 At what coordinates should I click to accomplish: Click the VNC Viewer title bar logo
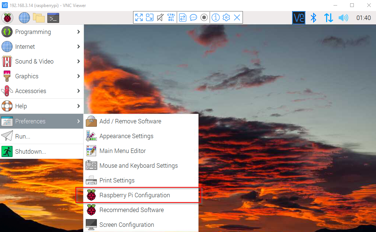[5, 5]
